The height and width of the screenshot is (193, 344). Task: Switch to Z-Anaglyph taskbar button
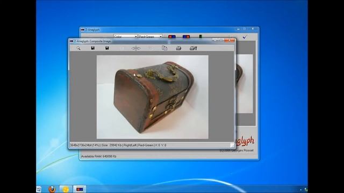(80, 189)
